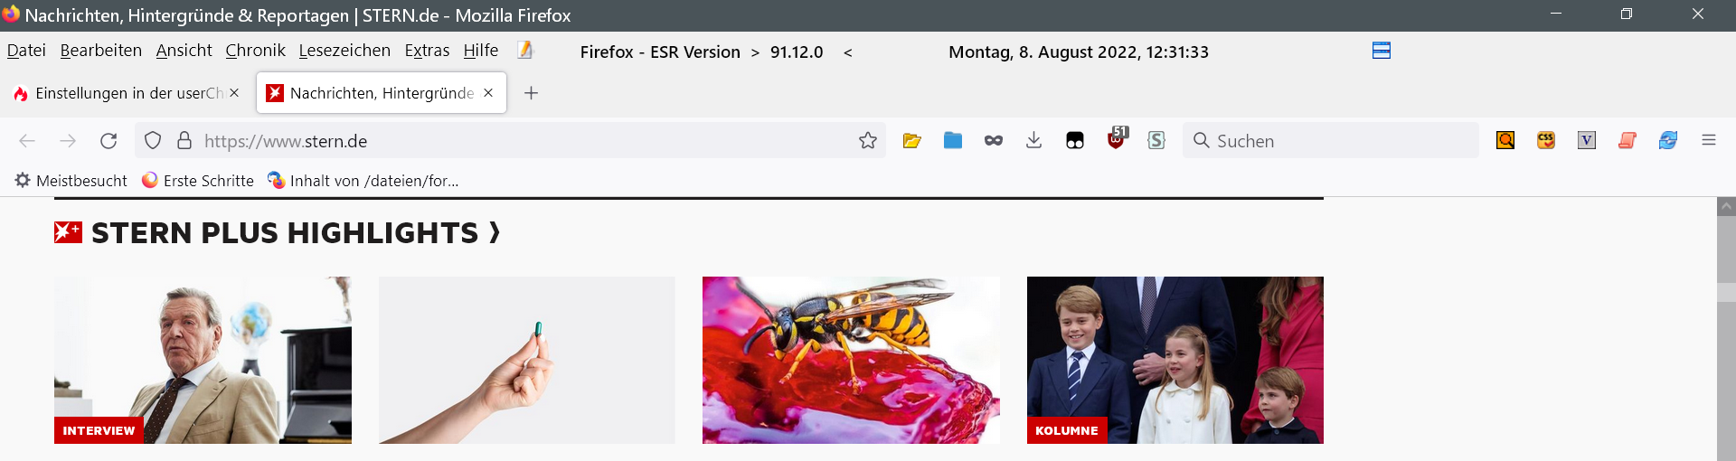The image size is (1736, 461).
Task: Open the wasp article thumbnail
Action: pyautogui.click(x=851, y=360)
